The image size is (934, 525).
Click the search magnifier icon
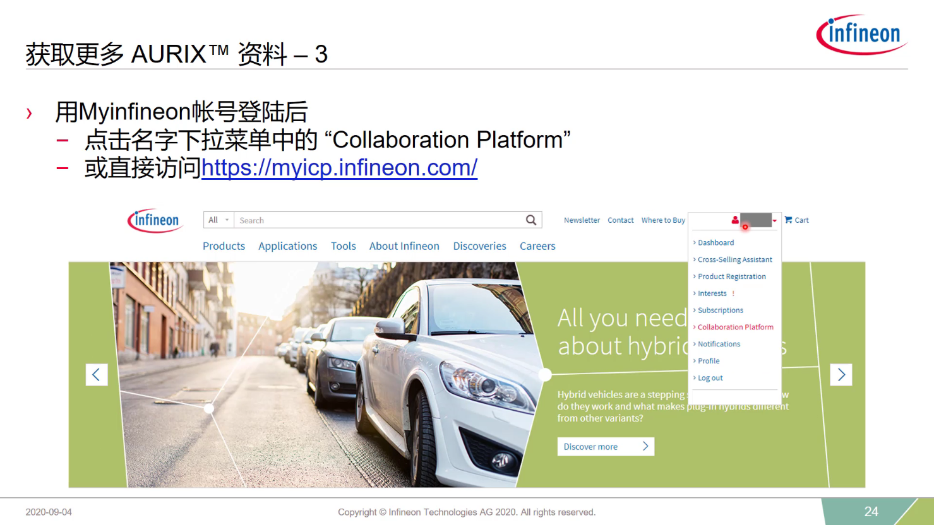[x=531, y=220]
